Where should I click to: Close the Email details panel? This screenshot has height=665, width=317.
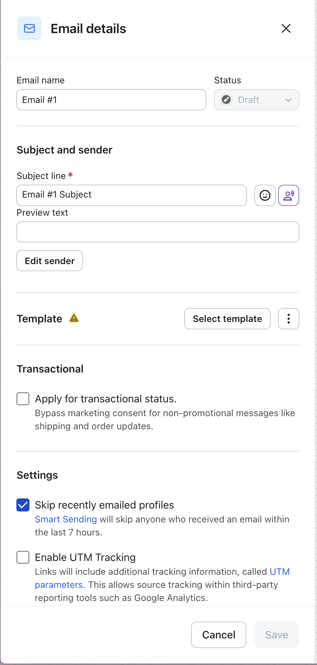286,28
